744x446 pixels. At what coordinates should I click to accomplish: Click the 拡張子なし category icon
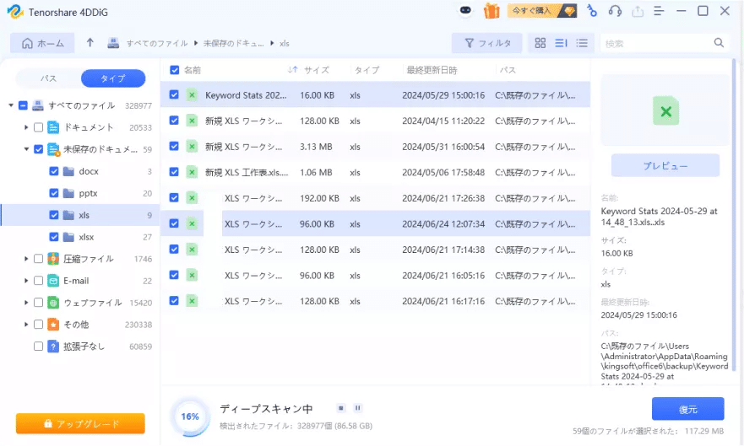tap(53, 347)
